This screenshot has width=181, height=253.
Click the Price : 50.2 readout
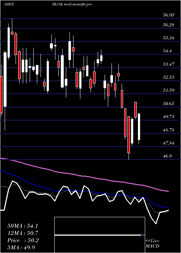[x=23, y=240]
